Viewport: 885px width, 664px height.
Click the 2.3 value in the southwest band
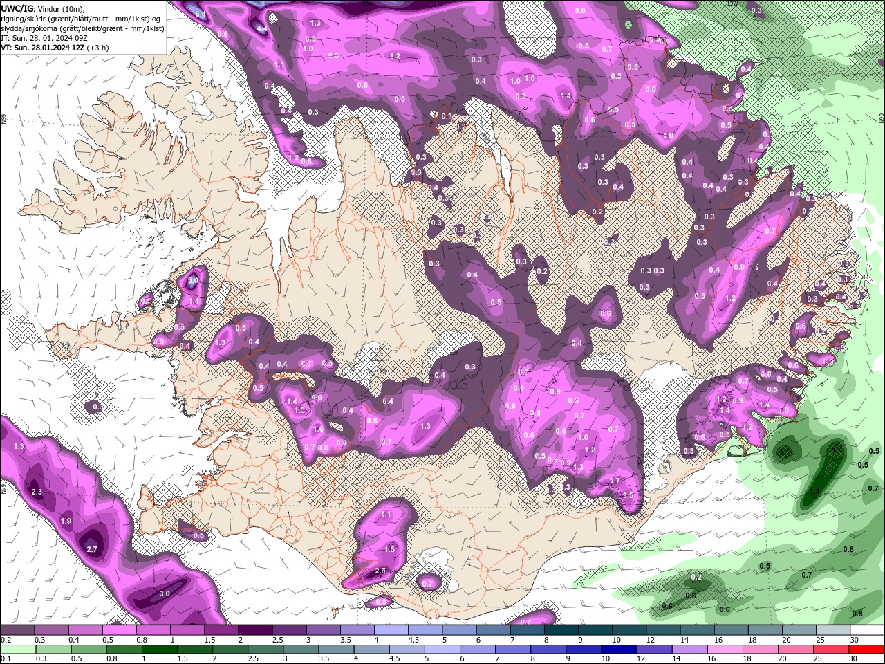click(37, 492)
